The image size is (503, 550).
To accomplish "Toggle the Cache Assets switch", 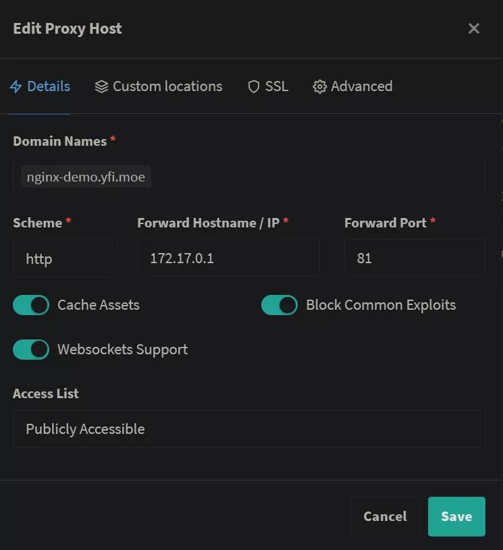I will [31, 305].
